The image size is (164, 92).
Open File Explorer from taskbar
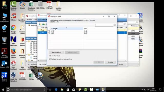point(62,90)
